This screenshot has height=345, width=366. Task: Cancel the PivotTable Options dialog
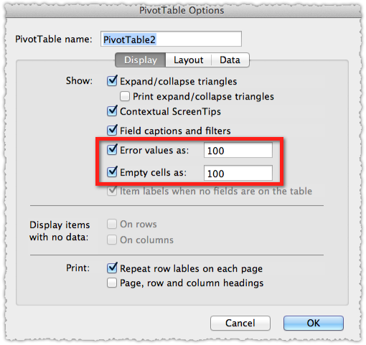coord(240,323)
